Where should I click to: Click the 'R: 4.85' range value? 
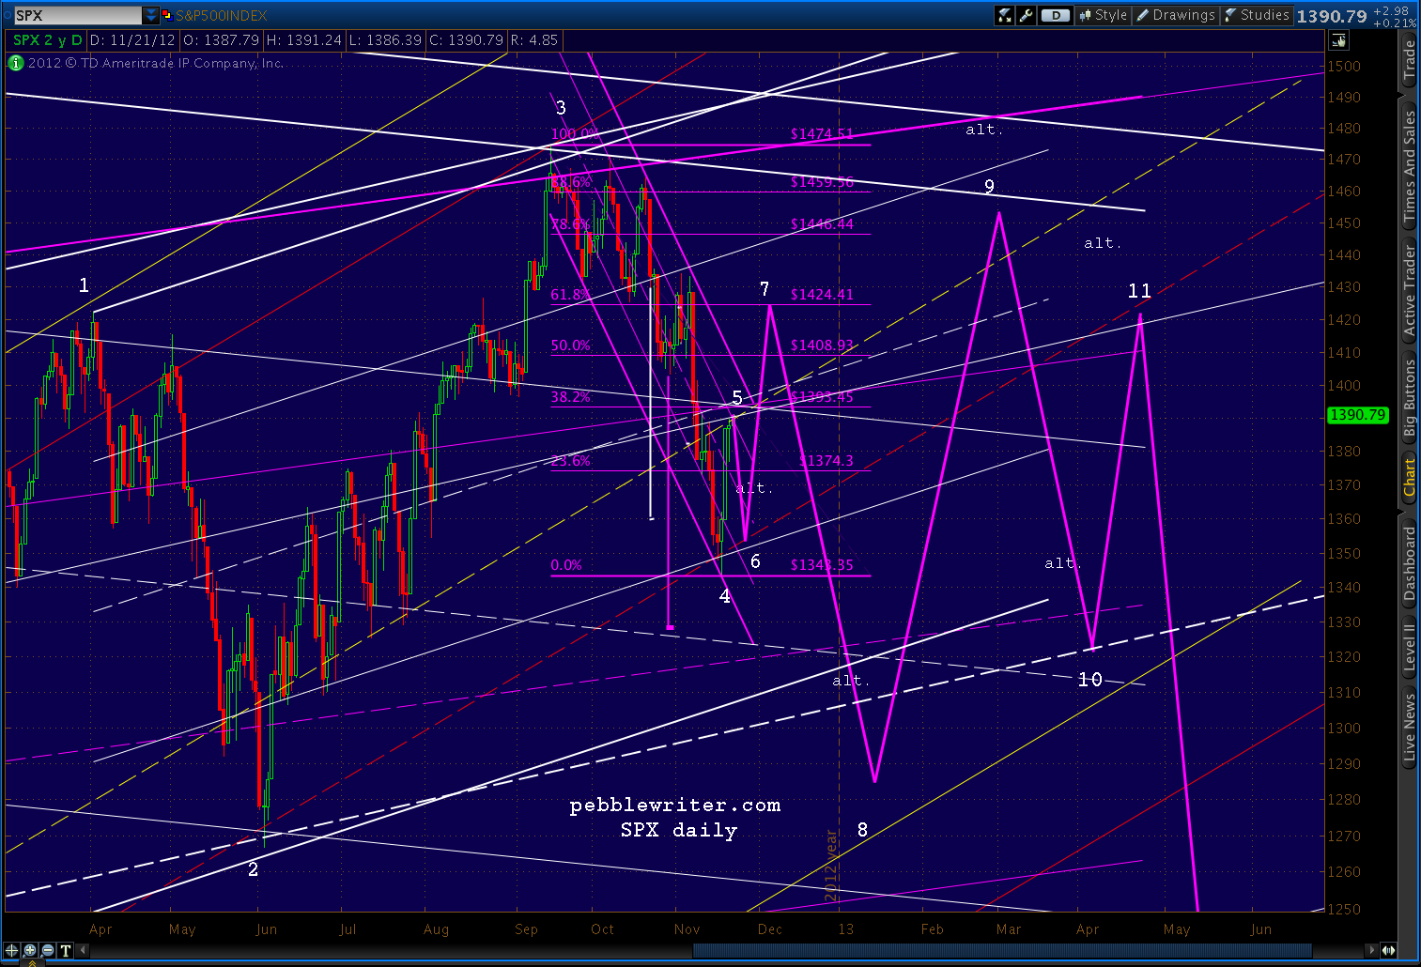[x=534, y=40]
